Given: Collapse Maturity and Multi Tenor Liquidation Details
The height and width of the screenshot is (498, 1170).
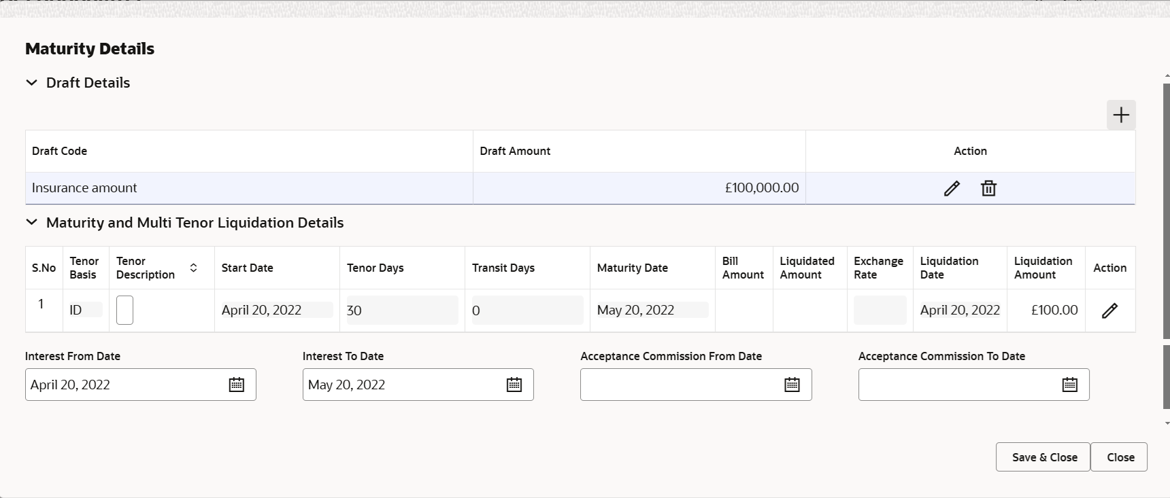Looking at the screenshot, I should point(31,223).
